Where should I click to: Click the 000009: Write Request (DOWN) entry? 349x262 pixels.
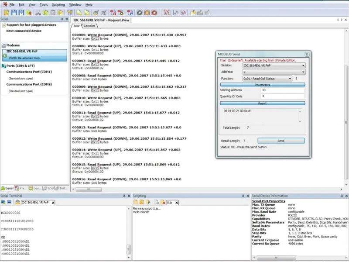pyautogui.click(x=129, y=86)
